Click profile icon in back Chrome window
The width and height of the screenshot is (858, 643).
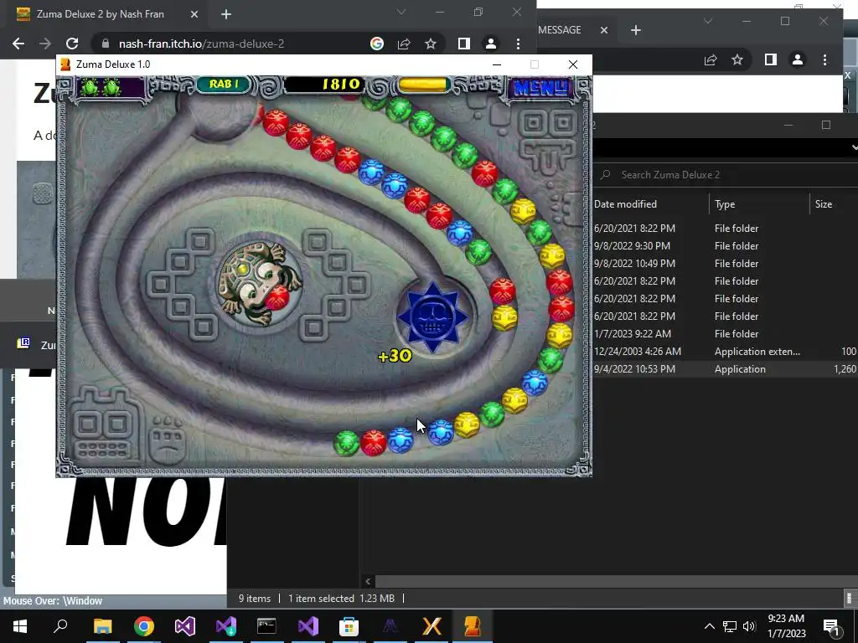tap(798, 59)
